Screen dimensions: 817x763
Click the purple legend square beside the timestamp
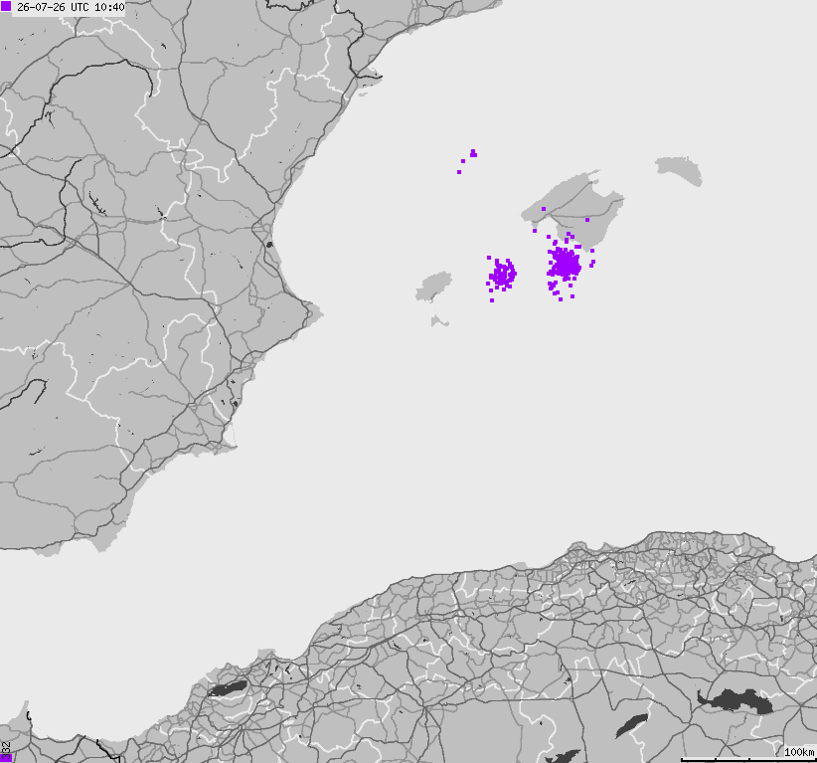6,6
